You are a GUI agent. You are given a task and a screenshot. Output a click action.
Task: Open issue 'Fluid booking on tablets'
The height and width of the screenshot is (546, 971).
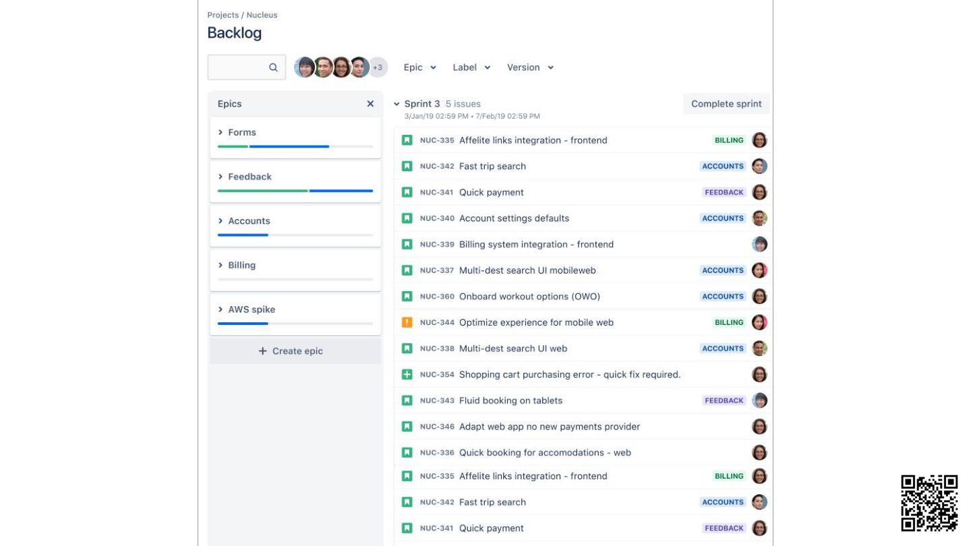[510, 400]
